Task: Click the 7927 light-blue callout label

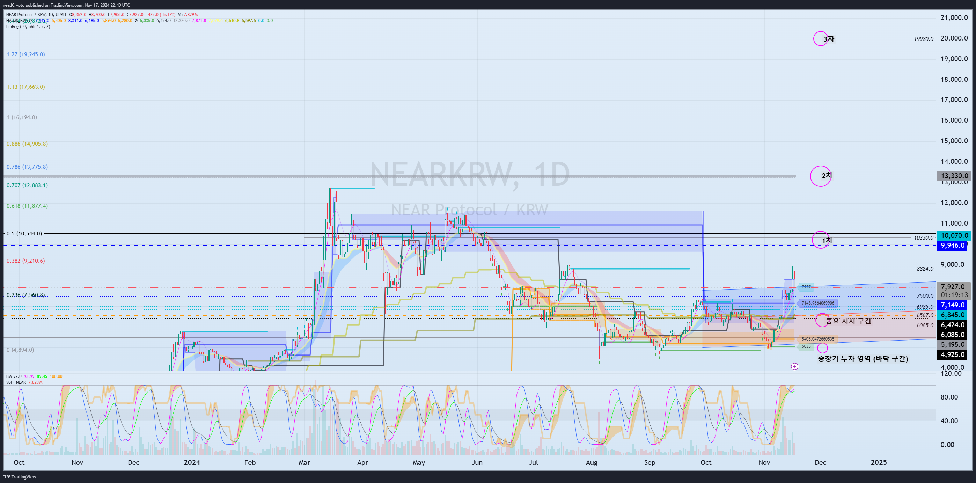Action: [806, 287]
